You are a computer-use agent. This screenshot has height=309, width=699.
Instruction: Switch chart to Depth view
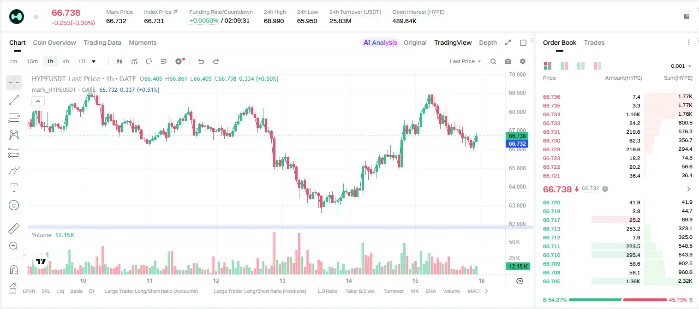pos(488,42)
